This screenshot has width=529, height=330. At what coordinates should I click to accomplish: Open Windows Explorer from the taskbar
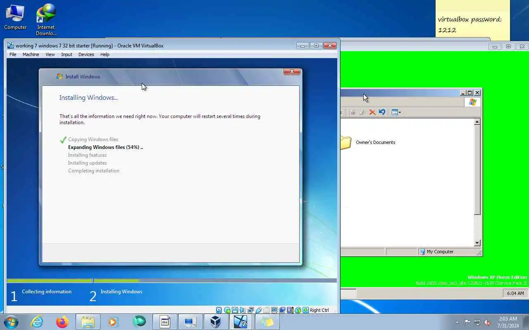tap(88, 321)
